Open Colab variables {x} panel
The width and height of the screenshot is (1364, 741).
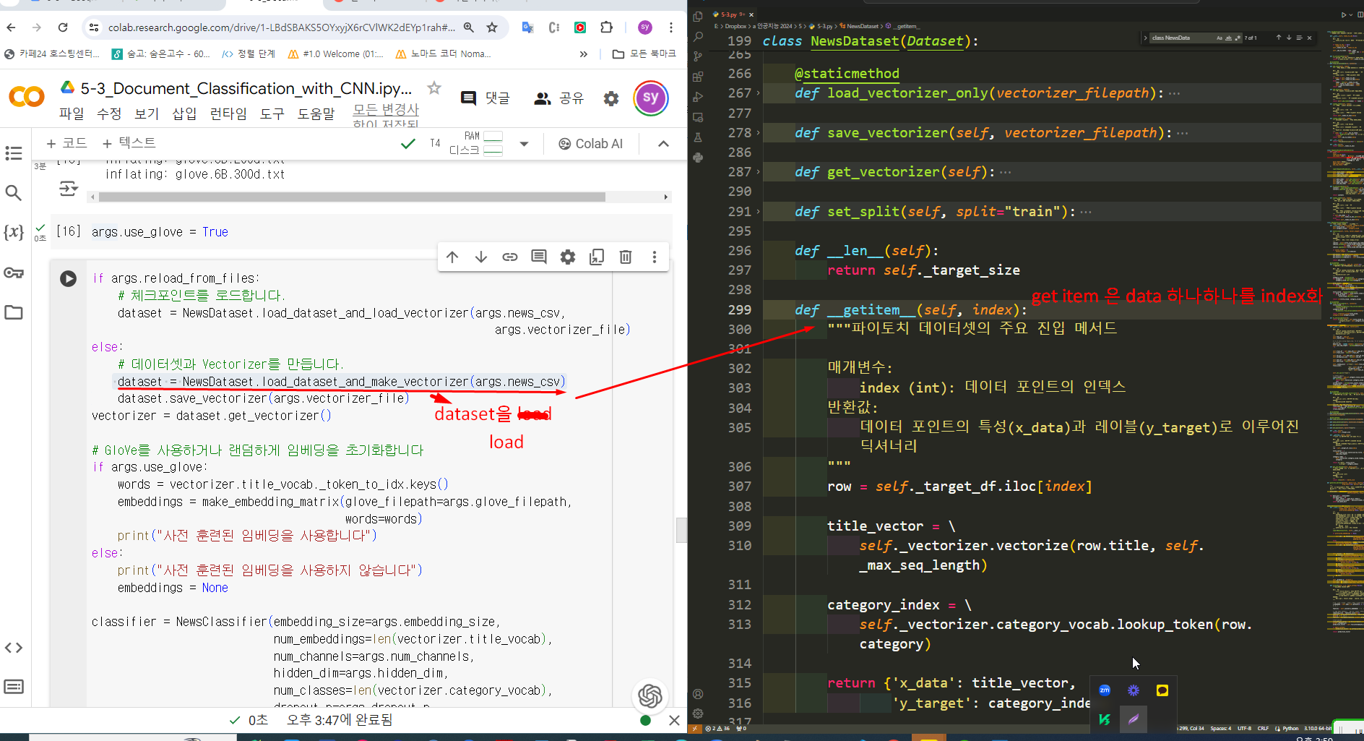tap(14, 232)
